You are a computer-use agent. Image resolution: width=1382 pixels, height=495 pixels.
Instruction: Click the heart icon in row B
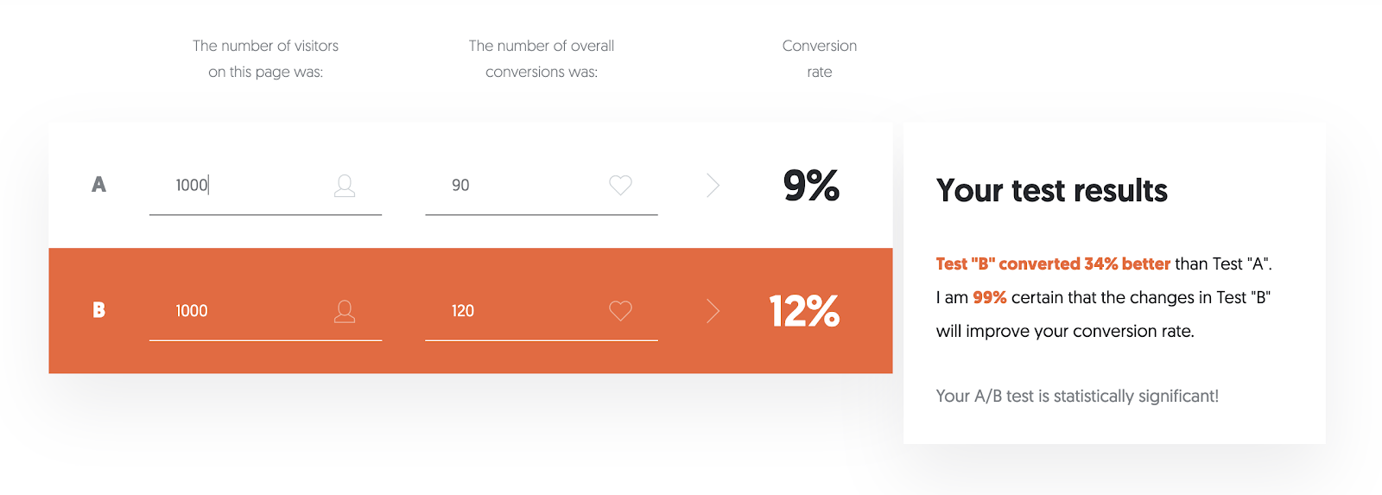[x=620, y=311]
